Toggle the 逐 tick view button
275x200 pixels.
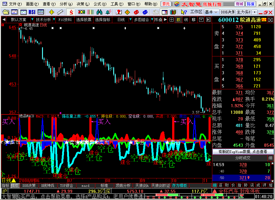click(220, 185)
